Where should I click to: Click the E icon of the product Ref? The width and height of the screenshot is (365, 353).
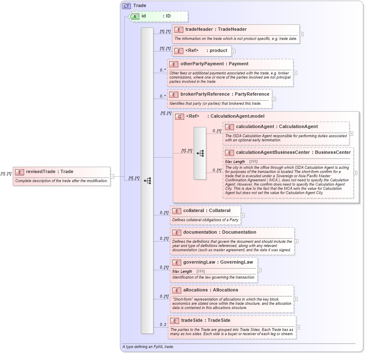click(x=178, y=51)
